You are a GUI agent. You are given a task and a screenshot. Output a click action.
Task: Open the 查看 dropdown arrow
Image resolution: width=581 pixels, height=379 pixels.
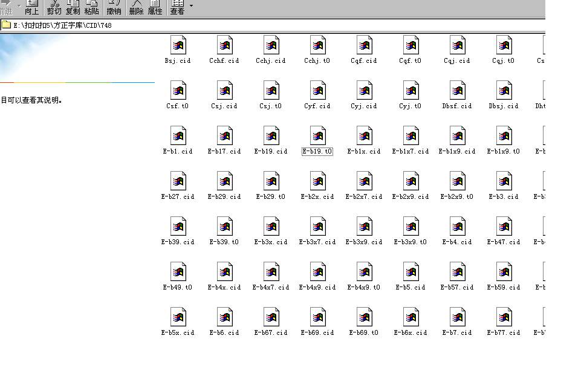click(191, 5)
